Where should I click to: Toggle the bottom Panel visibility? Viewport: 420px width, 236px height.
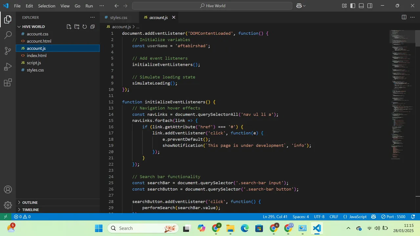click(361, 6)
